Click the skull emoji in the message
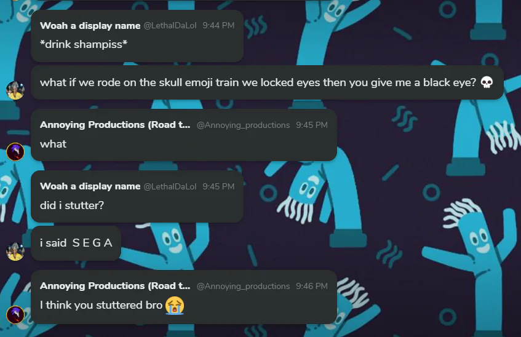The height and width of the screenshot is (337, 521). pos(486,82)
